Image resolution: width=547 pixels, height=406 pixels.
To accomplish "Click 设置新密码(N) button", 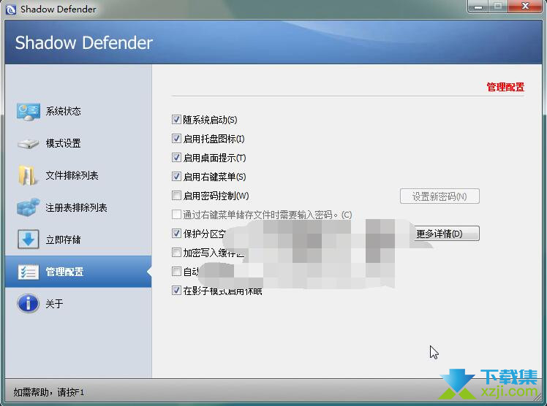I will tap(440, 196).
